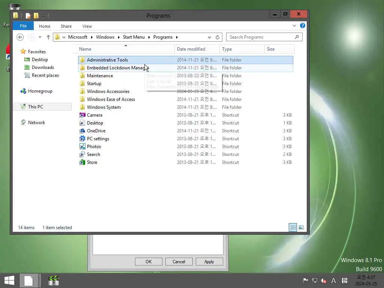The height and width of the screenshot is (288, 384).
Task: Open Customize Quick Access Toolbar dropdown
Action: (43, 16)
